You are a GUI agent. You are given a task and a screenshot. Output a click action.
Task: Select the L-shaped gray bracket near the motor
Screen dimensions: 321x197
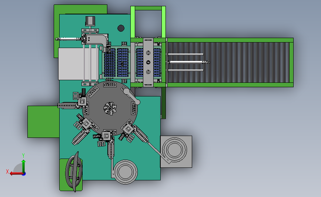click(x=97, y=40)
